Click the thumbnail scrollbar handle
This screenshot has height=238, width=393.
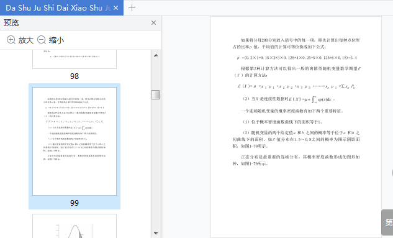click(x=156, y=94)
